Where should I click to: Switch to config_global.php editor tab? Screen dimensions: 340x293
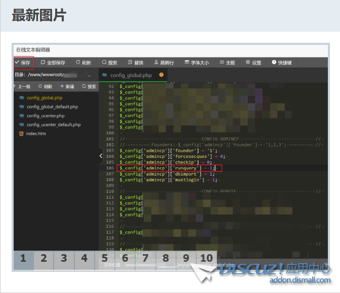point(131,75)
